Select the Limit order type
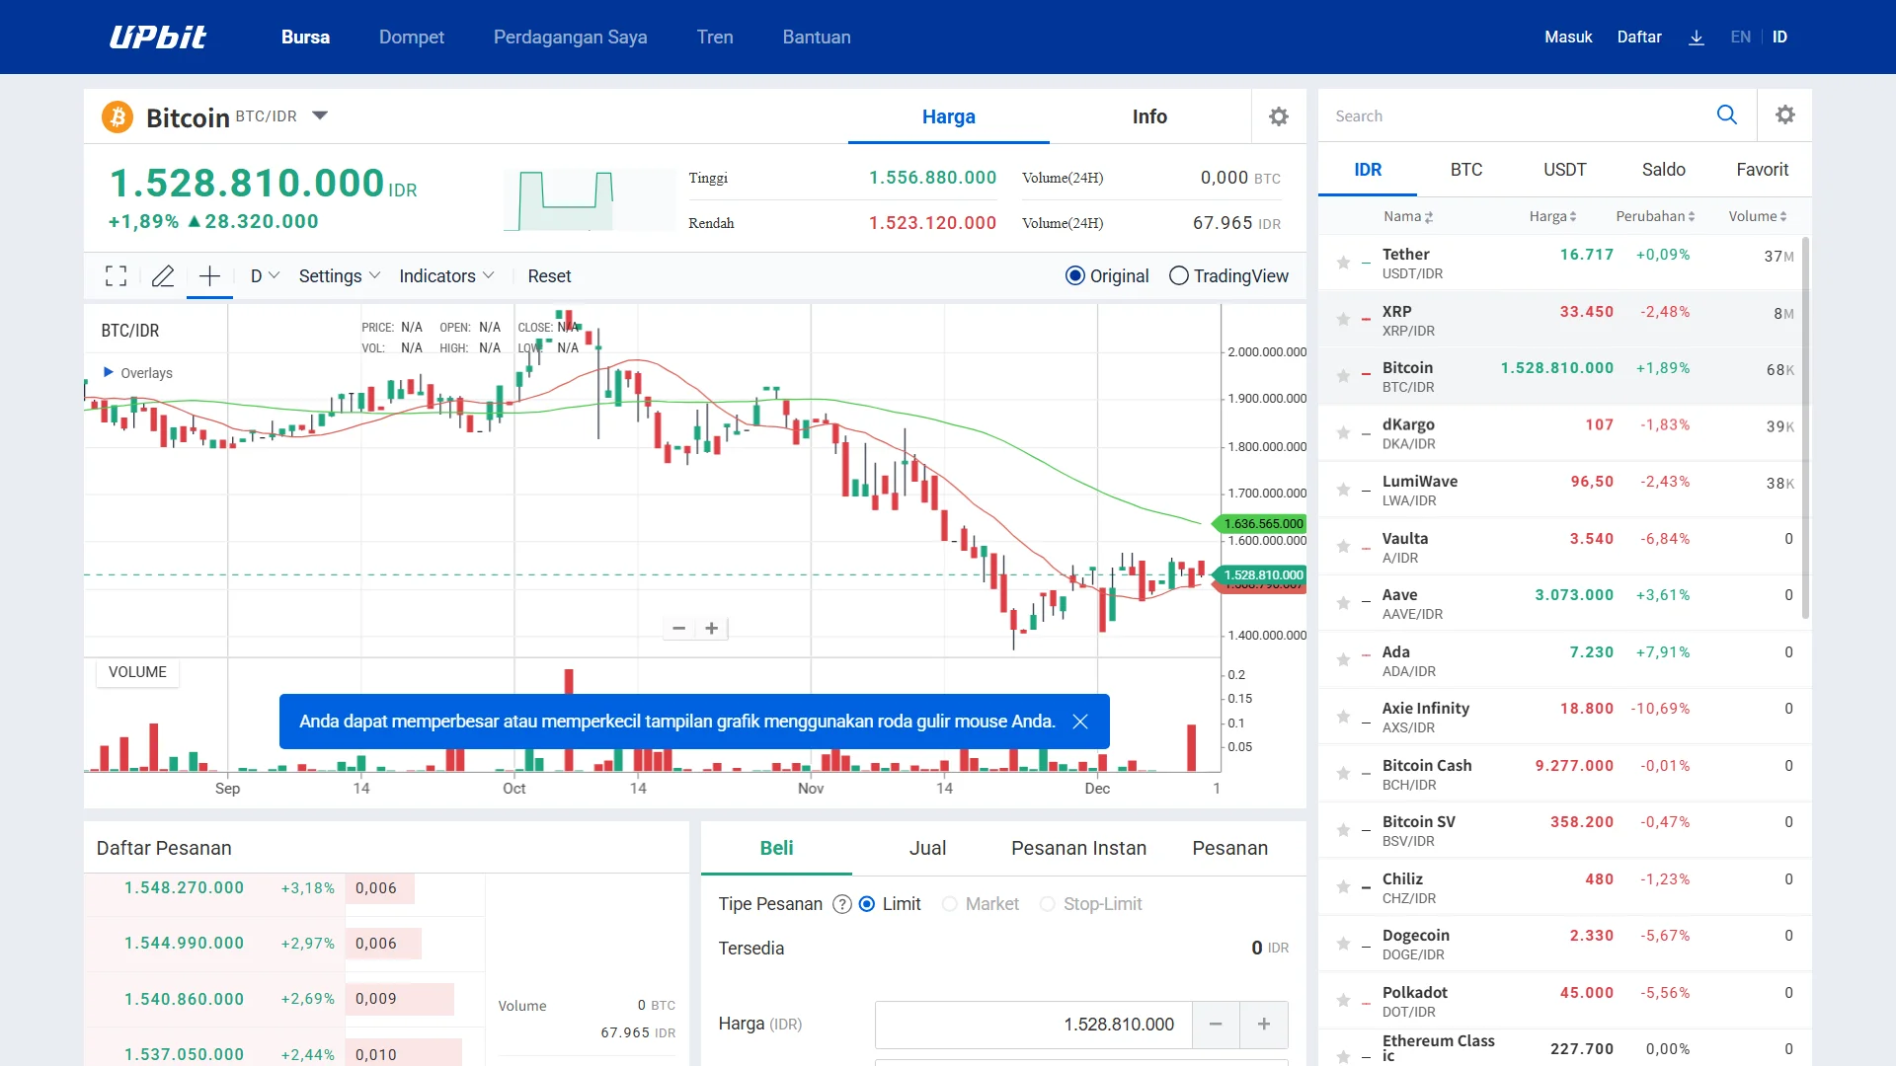The width and height of the screenshot is (1896, 1066). [x=868, y=904]
